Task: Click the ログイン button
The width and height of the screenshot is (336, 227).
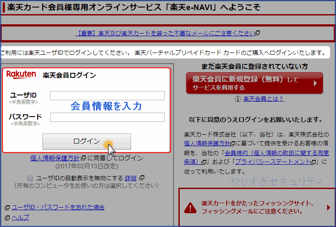Action: tap(87, 141)
